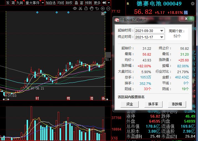Click the 起始时间 date field 2021-09-30
The height and width of the screenshot is (141, 198).
tap(149, 31)
